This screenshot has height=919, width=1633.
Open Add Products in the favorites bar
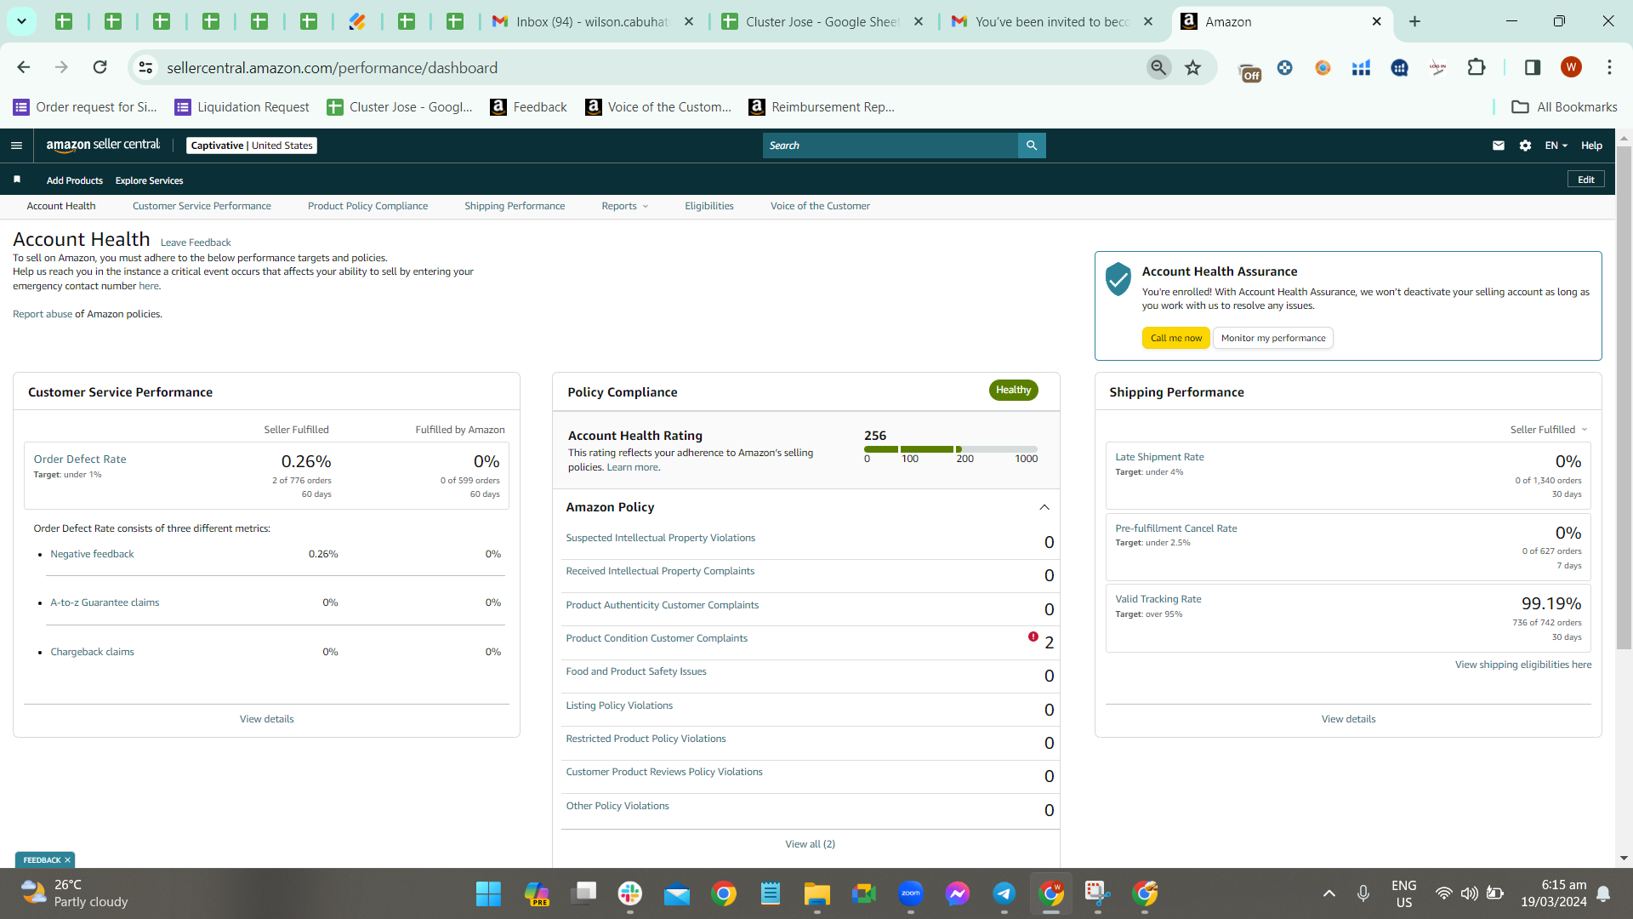[x=75, y=180]
